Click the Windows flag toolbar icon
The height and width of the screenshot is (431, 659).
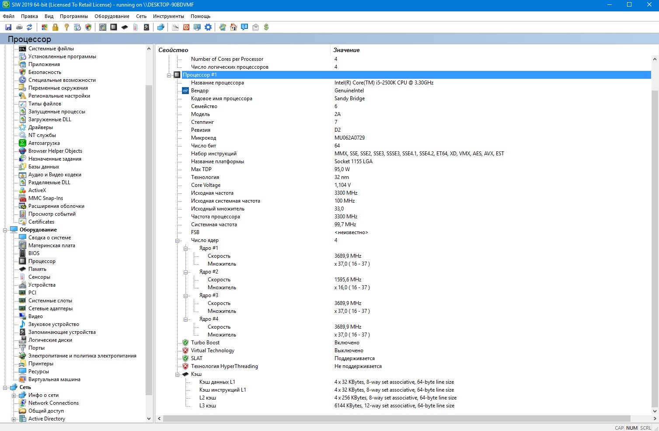(x=45, y=27)
